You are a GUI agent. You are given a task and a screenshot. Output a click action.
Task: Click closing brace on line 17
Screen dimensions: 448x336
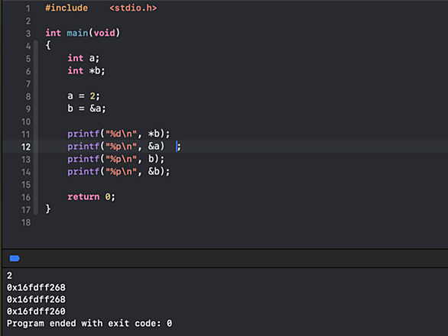[x=48, y=209]
